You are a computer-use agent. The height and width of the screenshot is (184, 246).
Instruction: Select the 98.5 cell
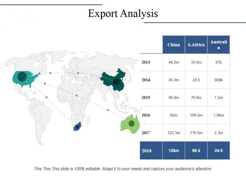pos(196,151)
